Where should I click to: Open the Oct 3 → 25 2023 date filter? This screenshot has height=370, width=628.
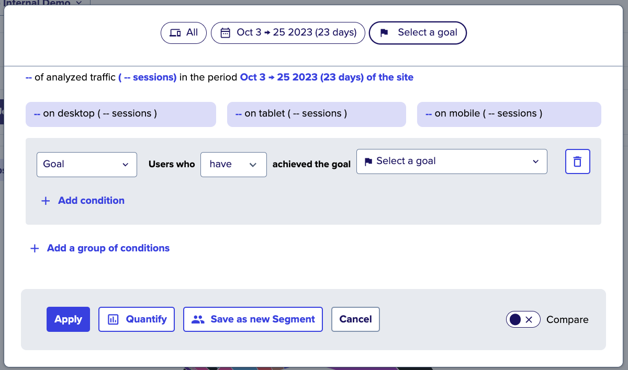click(287, 32)
